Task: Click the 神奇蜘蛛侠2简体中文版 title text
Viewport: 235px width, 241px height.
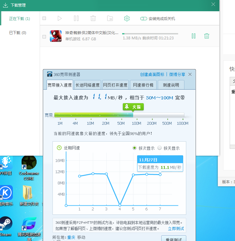Action: pos(92,33)
